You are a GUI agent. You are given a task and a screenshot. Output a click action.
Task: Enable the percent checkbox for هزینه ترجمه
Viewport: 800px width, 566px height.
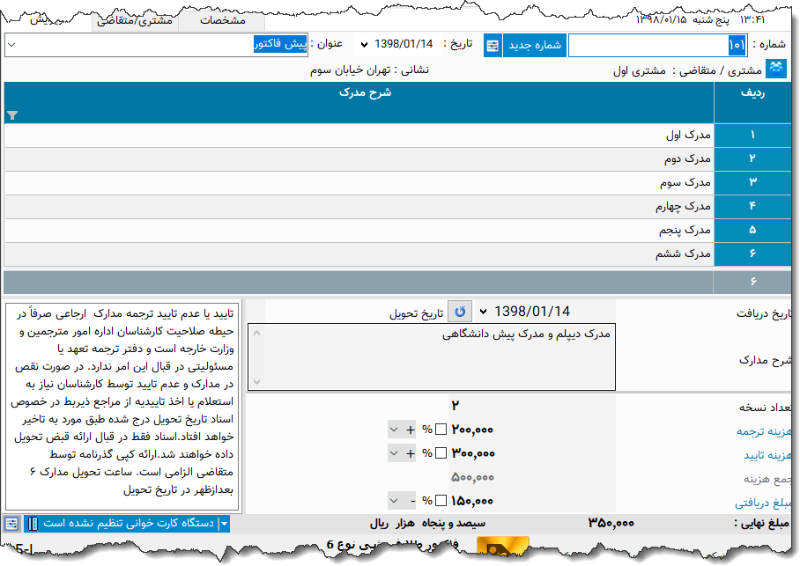441,429
